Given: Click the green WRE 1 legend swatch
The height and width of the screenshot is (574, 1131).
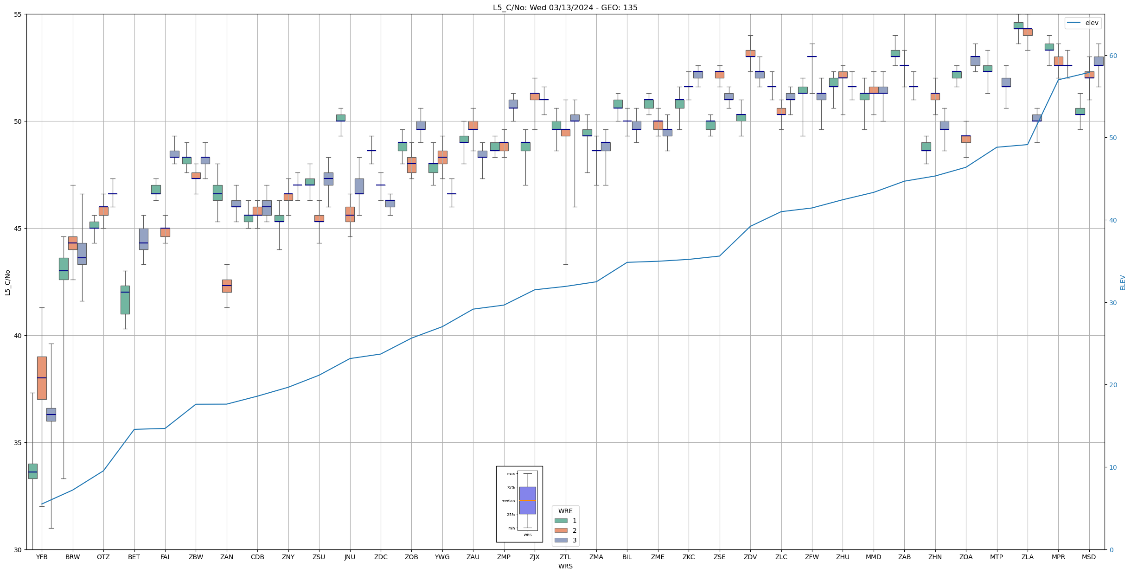Looking at the screenshot, I should [x=561, y=521].
